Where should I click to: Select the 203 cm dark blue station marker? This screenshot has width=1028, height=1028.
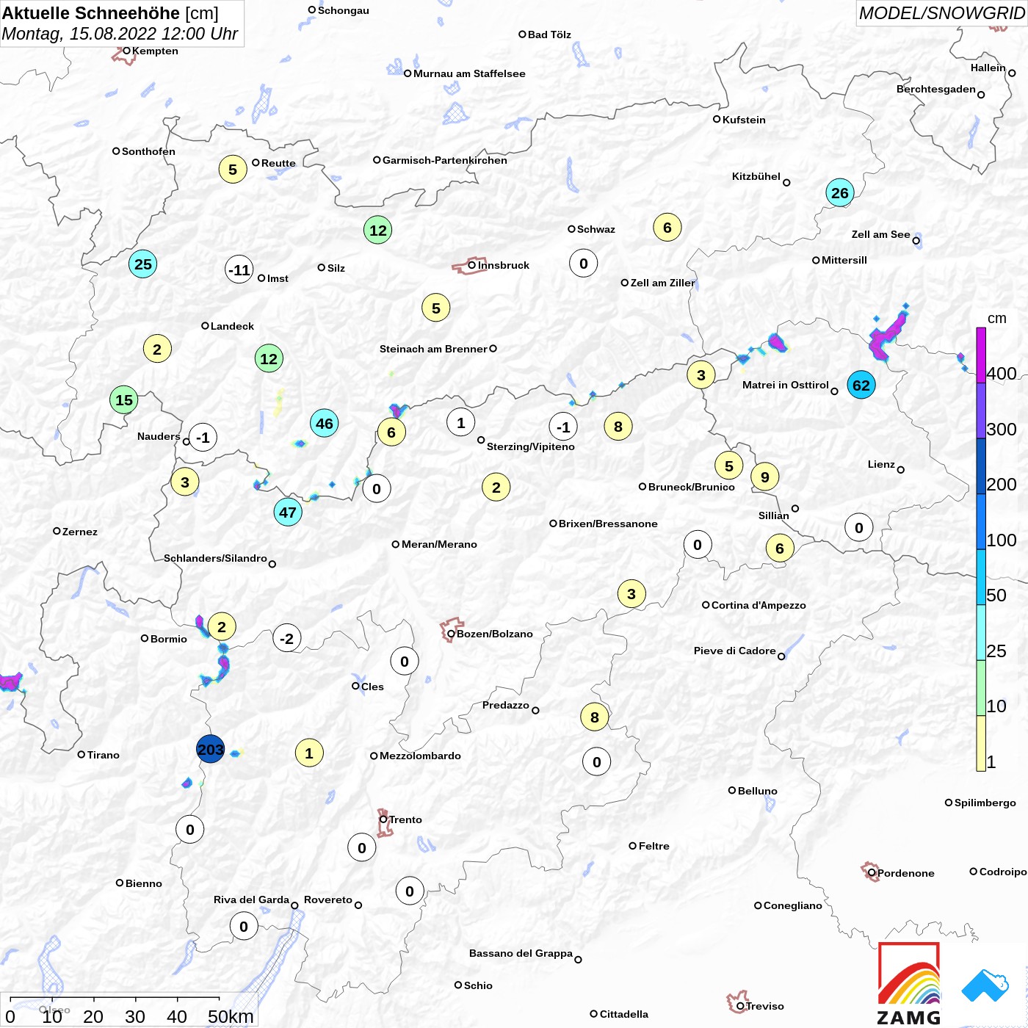tap(210, 749)
